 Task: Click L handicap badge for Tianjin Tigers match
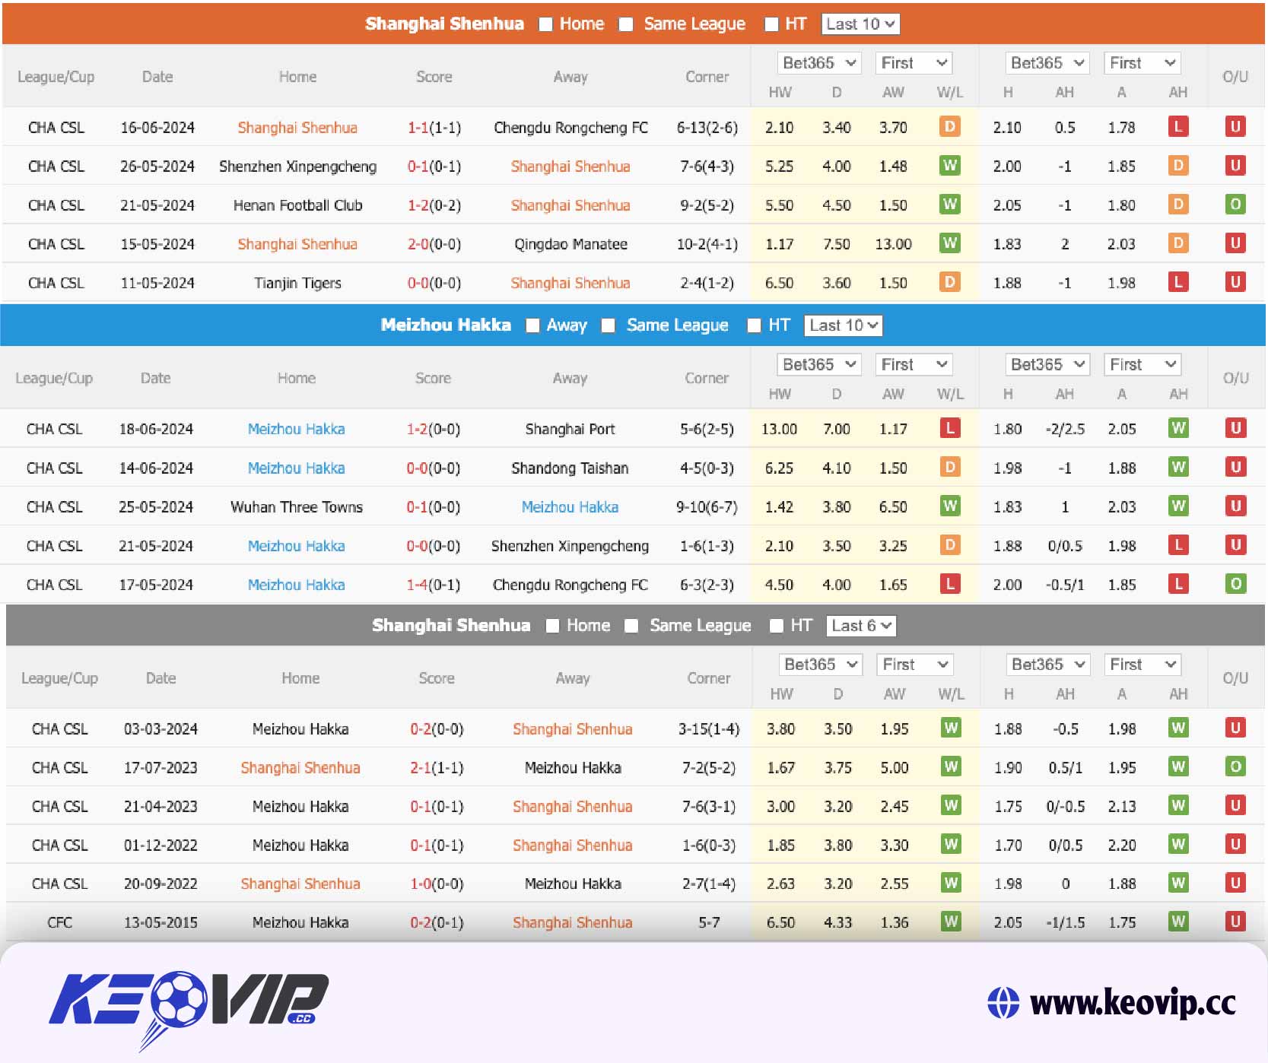coord(1177,282)
